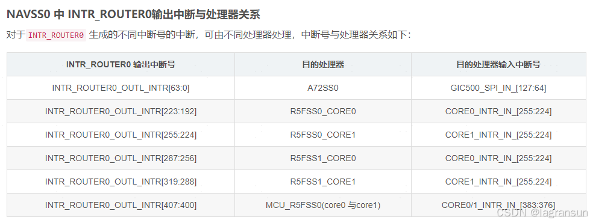Screen dimensions: 590x223
Task: Select the R5FSS0_CORE1 processor cell
Action: click(323, 135)
